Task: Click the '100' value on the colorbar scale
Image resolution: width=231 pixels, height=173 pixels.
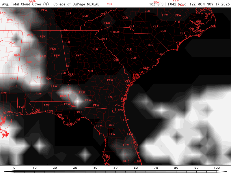Action: tap(217, 168)
